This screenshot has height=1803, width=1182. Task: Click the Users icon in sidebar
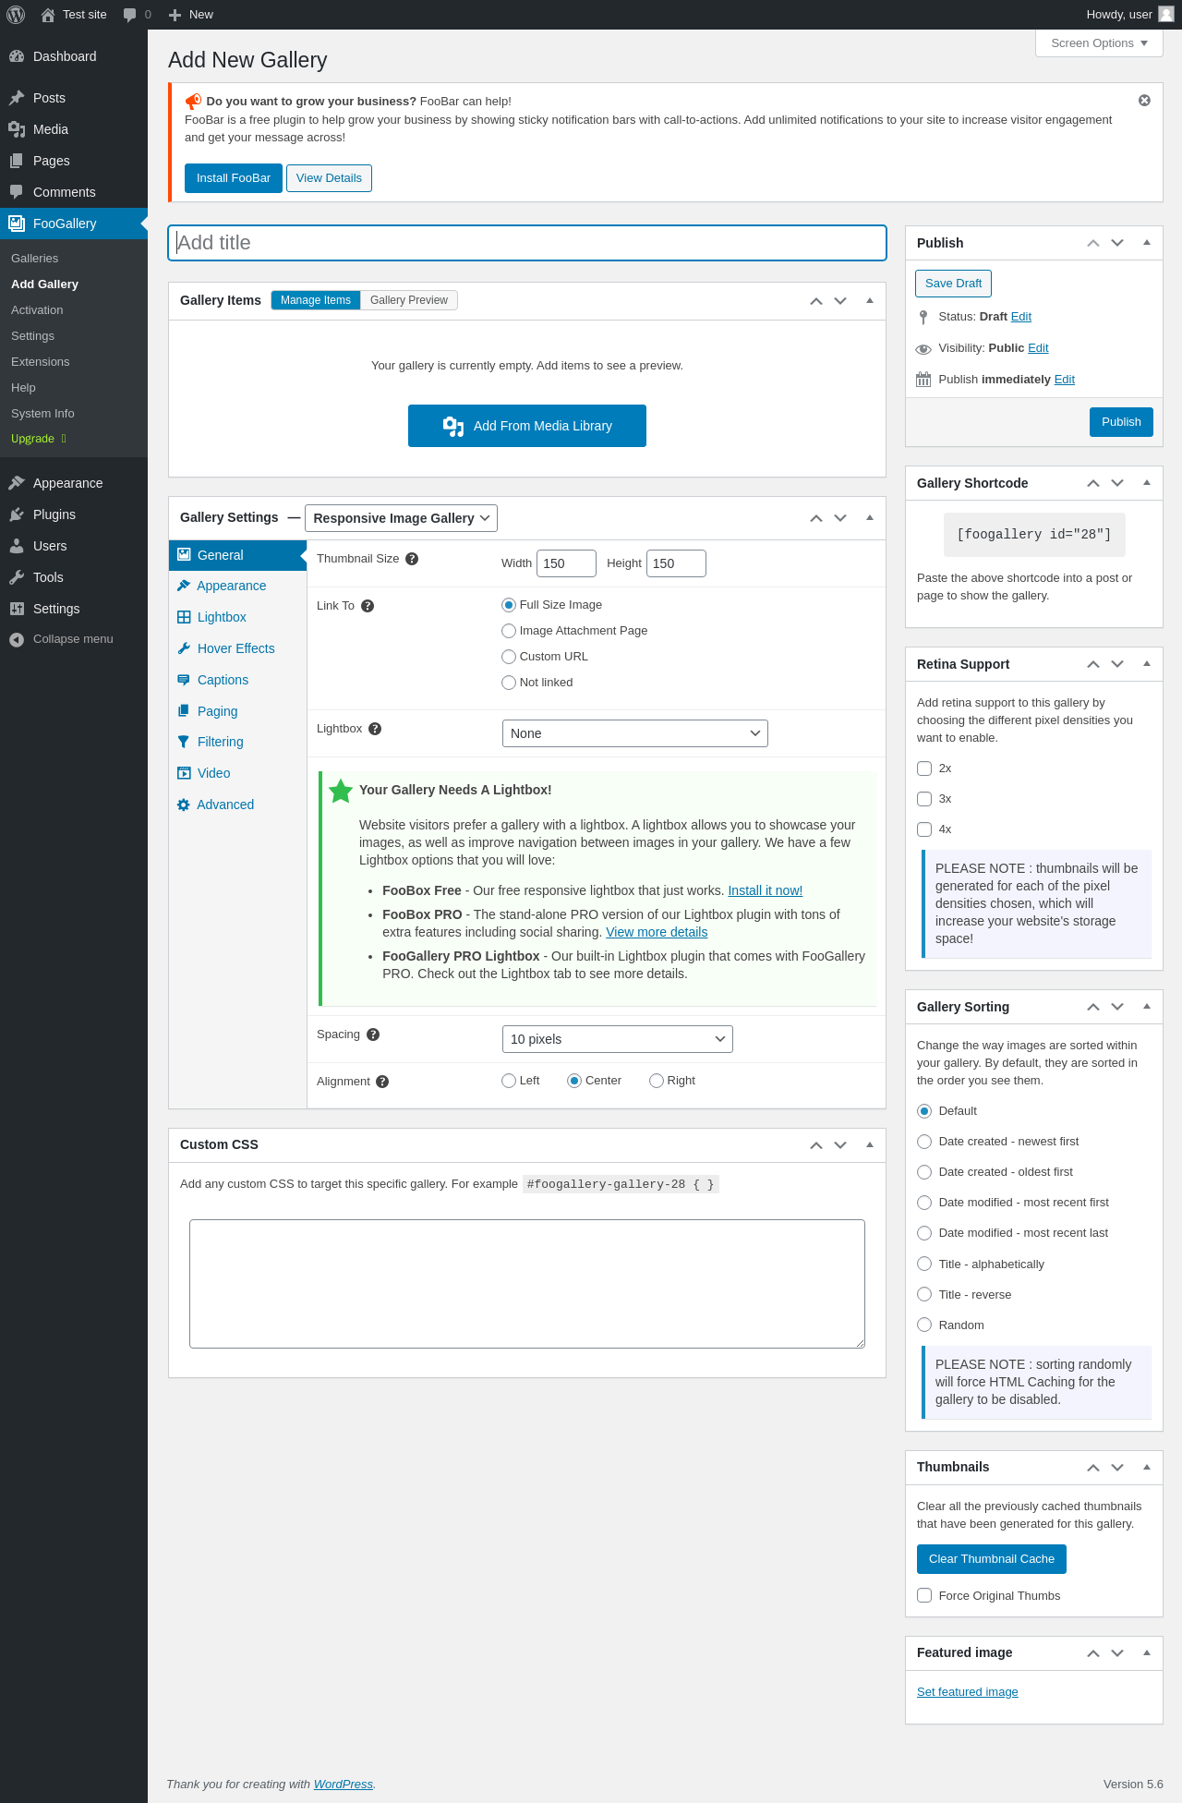pyautogui.click(x=17, y=546)
